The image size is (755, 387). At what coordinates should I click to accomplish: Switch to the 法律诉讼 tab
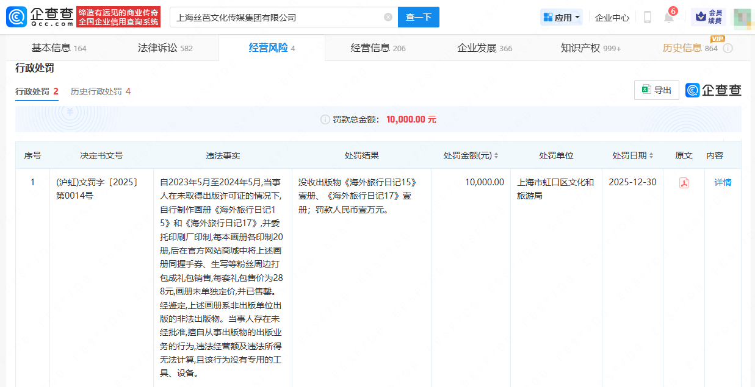165,48
